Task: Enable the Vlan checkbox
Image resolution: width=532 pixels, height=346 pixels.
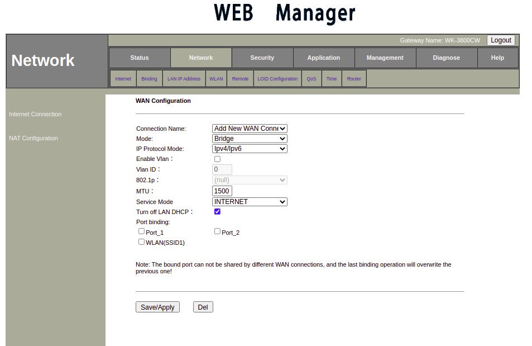Action: (x=217, y=159)
